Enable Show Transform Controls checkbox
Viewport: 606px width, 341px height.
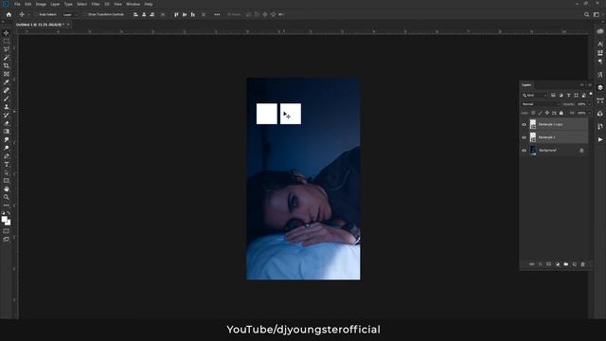(85, 15)
